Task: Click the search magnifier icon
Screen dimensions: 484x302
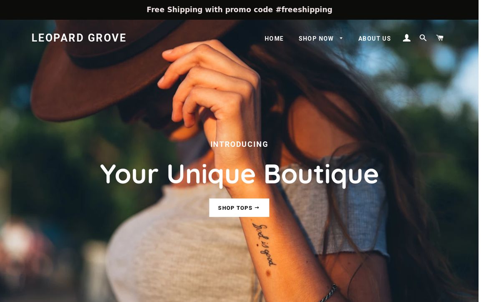Action: (423, 38)
